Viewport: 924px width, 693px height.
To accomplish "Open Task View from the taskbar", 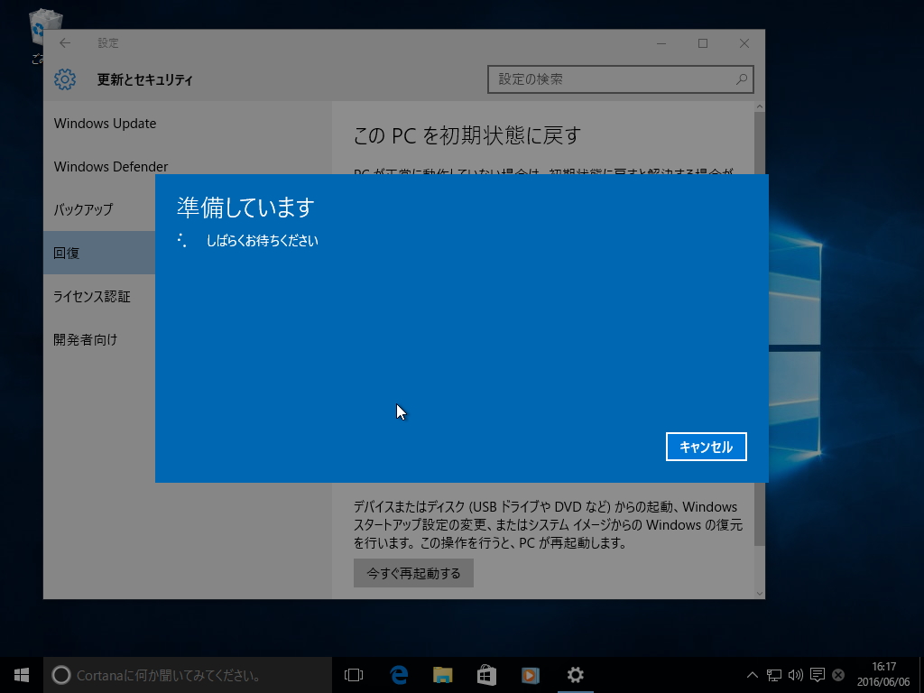I will click(353, 674).
